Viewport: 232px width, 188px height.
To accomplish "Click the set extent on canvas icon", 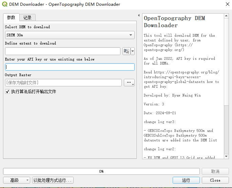I will (x=127, y=51).
